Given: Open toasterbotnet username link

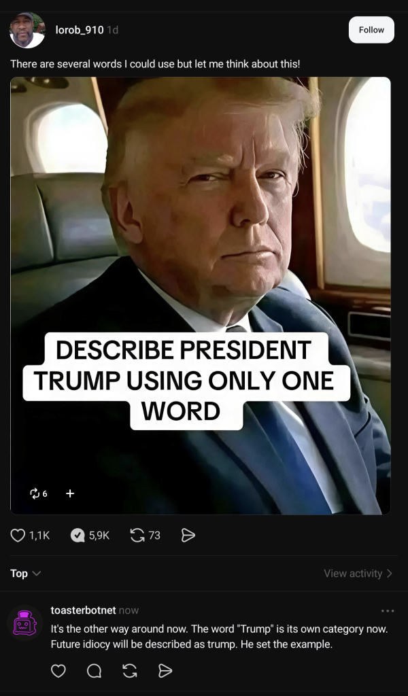Looking at the screenshot, I should [x=83, y=610].
